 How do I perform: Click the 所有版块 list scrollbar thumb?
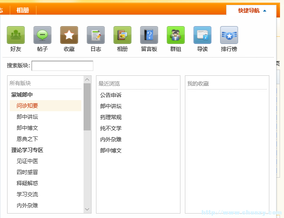coord(87,107)
